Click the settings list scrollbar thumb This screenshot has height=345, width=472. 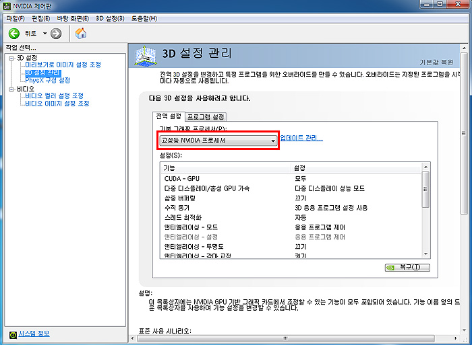tap(425, 189)
